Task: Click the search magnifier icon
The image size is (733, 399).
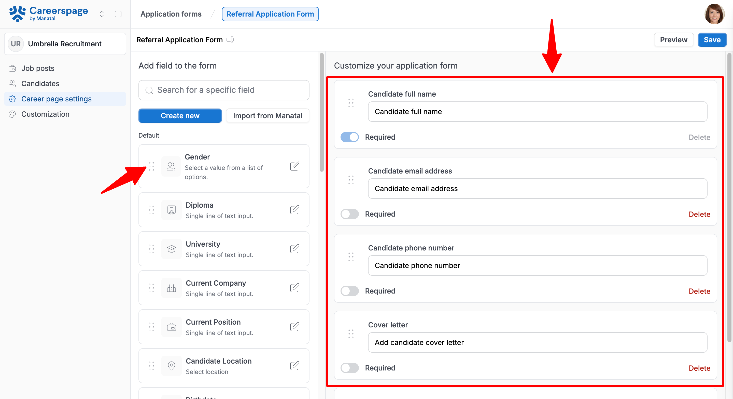Action: [149, 90]
